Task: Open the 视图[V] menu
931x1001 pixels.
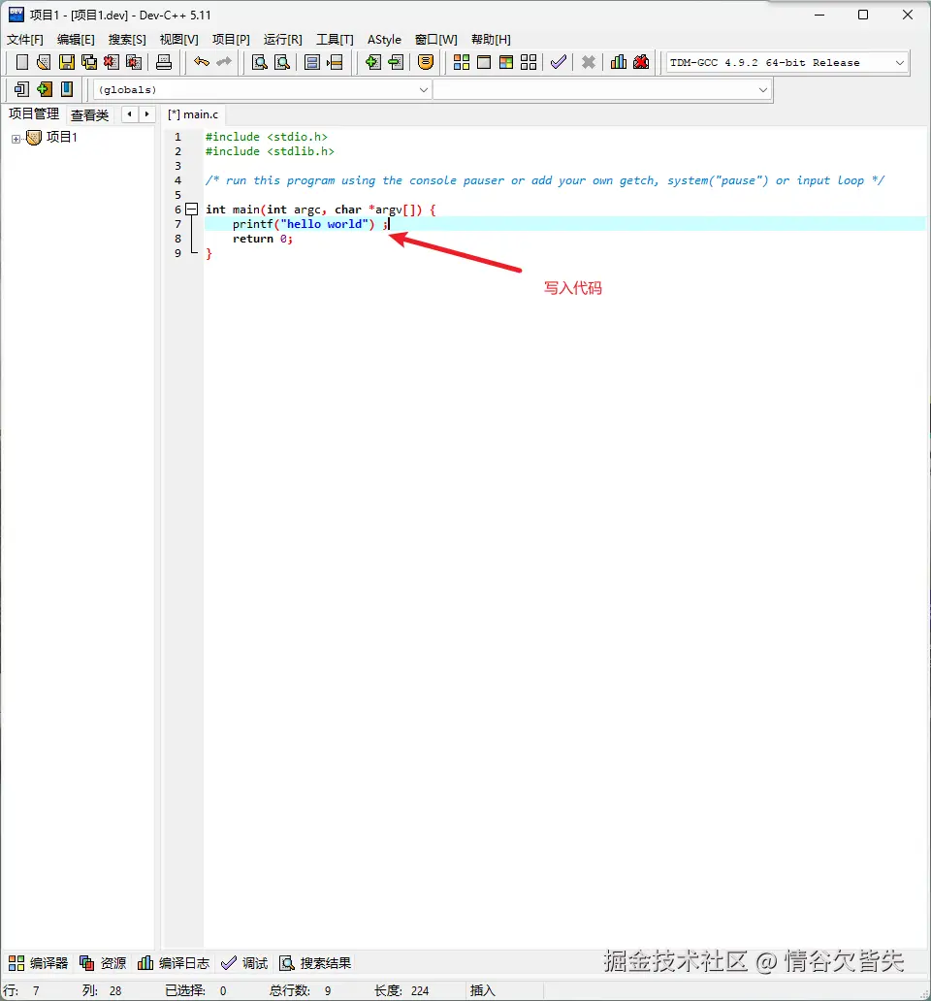Action: (178, 40)
